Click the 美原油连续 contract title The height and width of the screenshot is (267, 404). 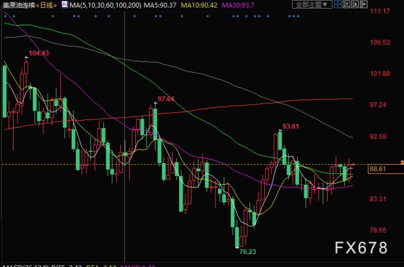point(19,5)
